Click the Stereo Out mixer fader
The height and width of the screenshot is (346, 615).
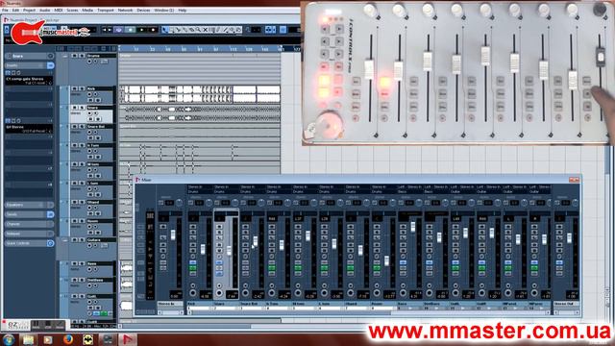pyautogui.click(x=570, y=237)
